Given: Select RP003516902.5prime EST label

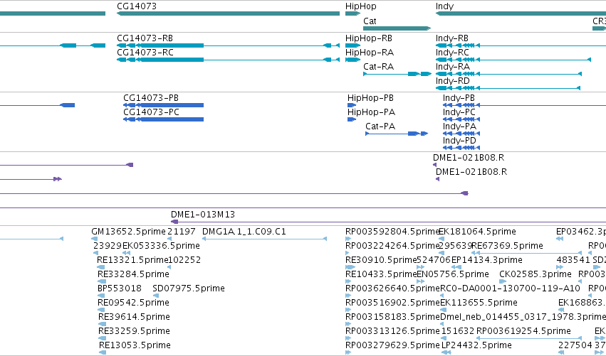Looking at the screenshot, I should (392, 303).
